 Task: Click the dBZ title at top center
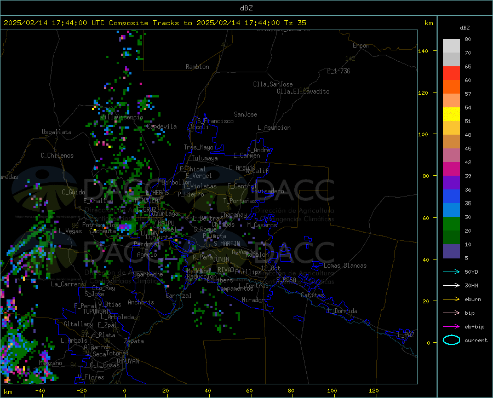click(x=246, y=8)
